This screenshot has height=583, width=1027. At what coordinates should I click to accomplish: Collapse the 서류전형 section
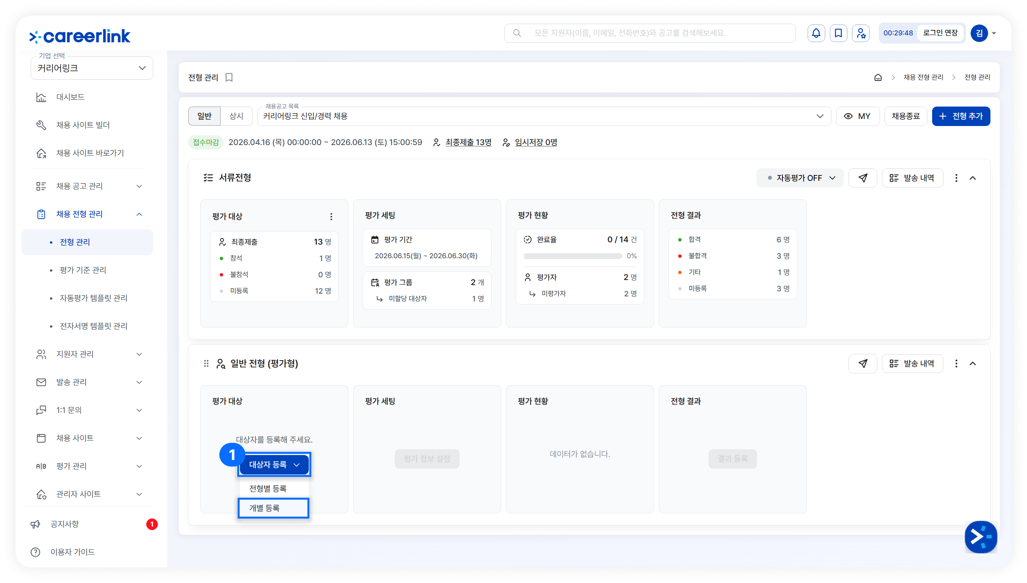pyautogui.click(x=973, y=178)
